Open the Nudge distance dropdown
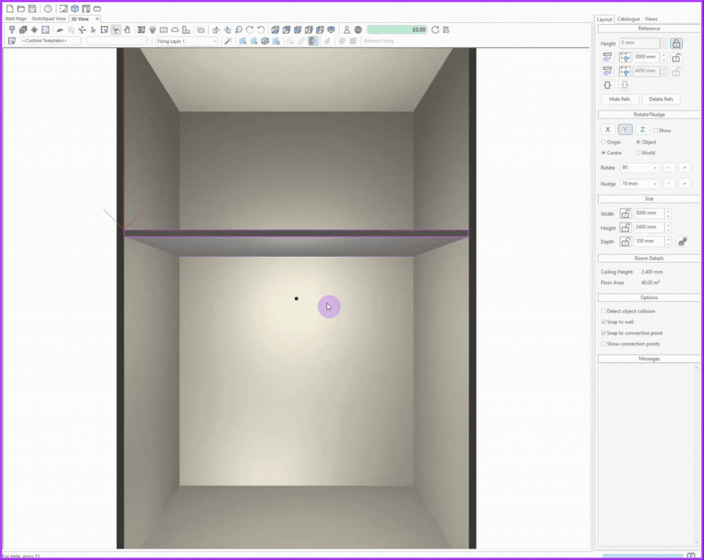 click(655, 184)
